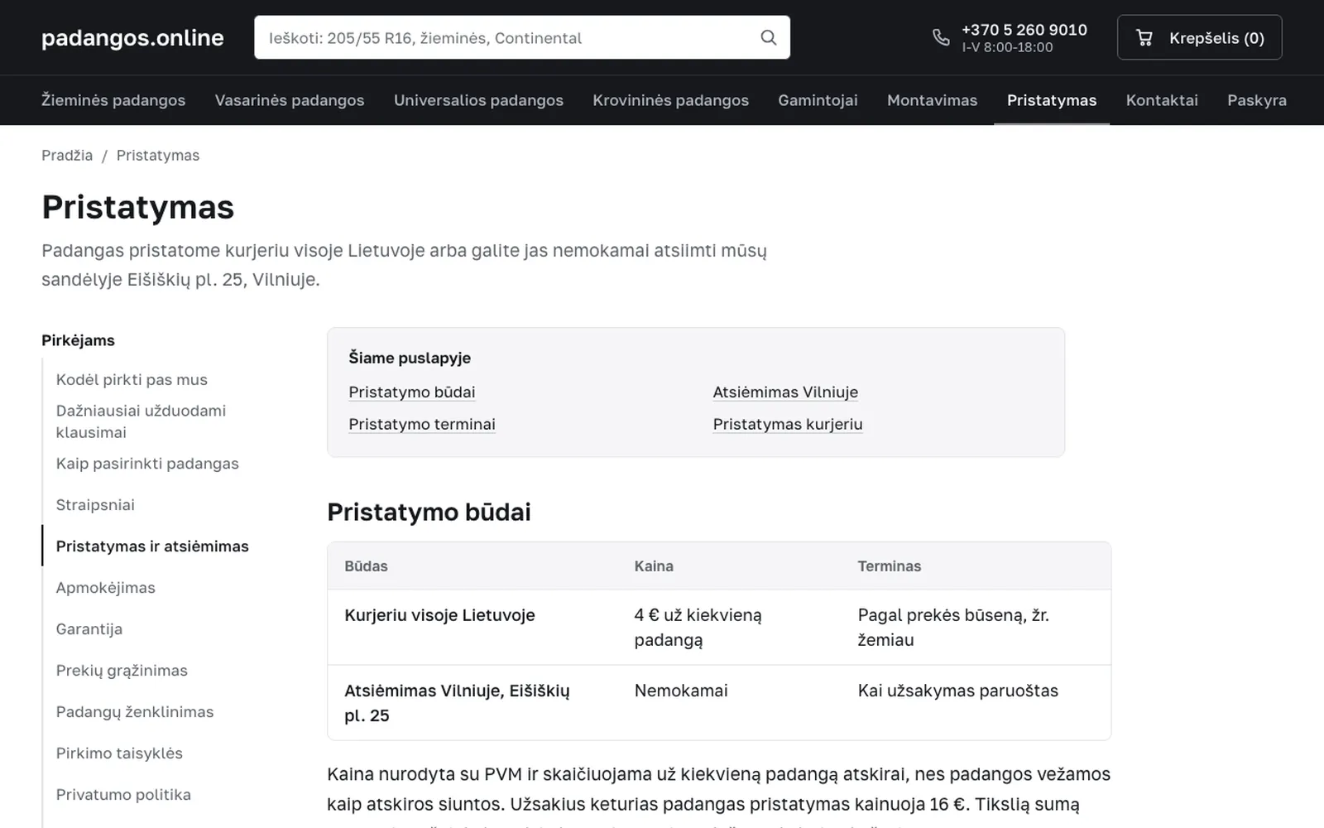Open Montavimas menu item
The height and width of the screenshot is (828, 1324).
[932, 100]
